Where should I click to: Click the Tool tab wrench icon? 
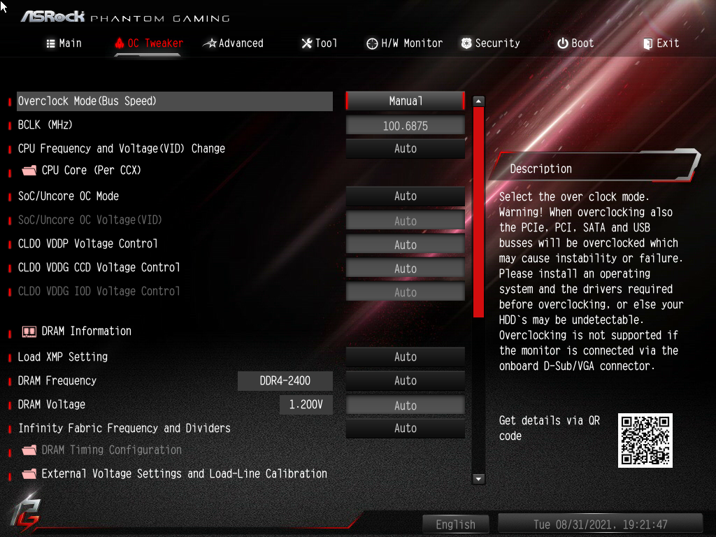[x=307, y=43]
